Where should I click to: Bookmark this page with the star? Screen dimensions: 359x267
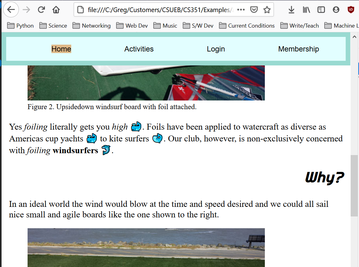[267, 10]
